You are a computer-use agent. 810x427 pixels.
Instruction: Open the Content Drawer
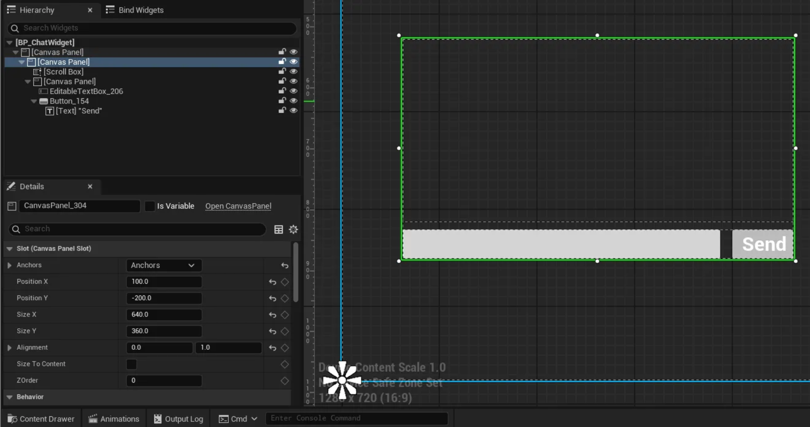point(41,419)
